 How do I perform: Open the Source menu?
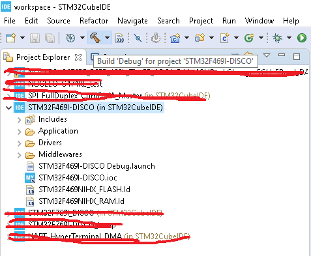(59, 21)
